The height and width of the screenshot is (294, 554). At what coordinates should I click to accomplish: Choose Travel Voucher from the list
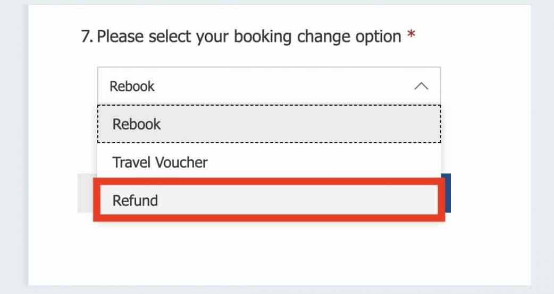pos(268,162)
